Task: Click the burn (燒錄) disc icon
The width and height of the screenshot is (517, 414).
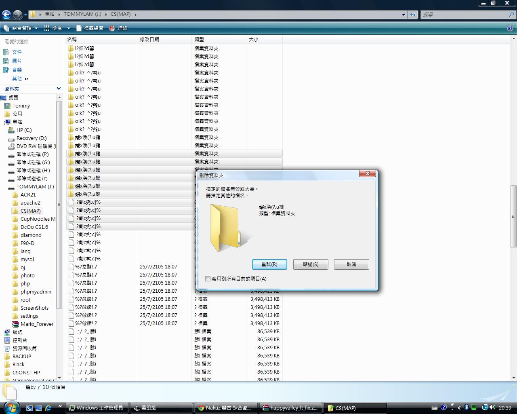Action: click(112, 28)
